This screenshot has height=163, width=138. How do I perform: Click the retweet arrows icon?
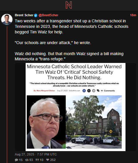pos(27,160)
